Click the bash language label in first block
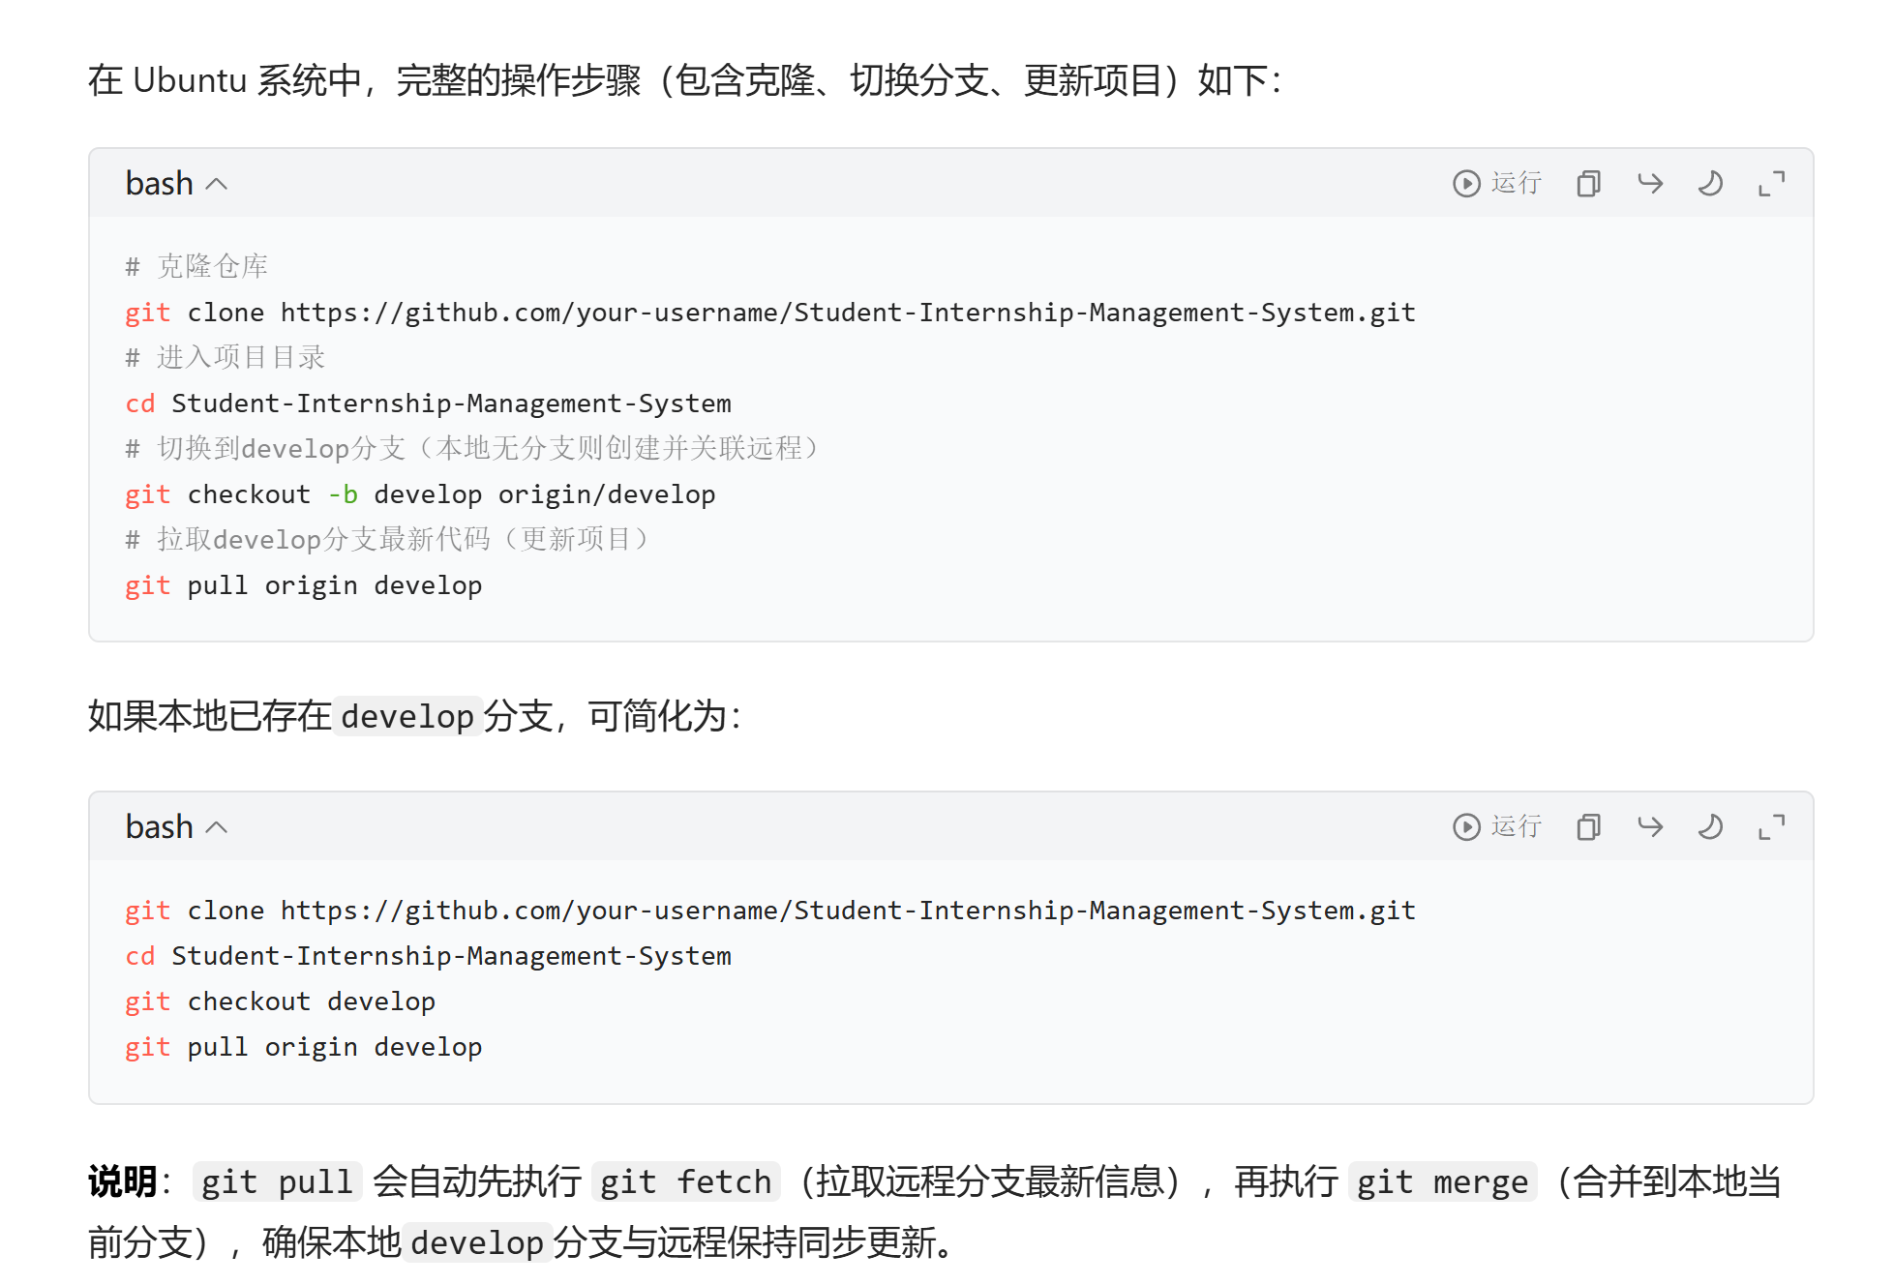The width and height of the screenshot is (1894, 1285). 160,184
